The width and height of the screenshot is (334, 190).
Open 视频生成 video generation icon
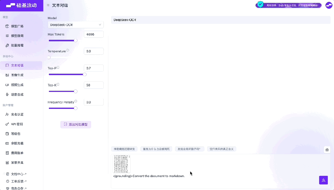(x=7, y=85)
